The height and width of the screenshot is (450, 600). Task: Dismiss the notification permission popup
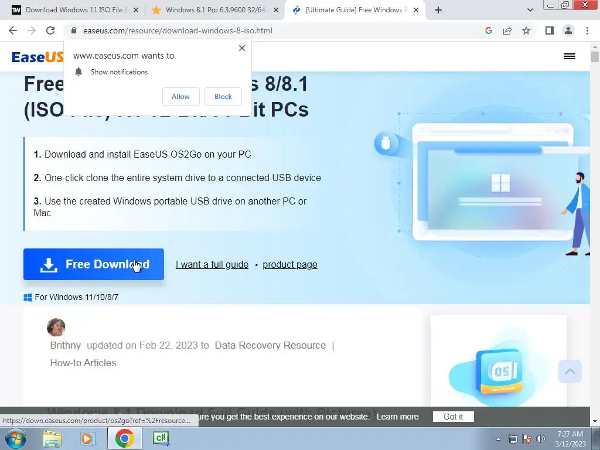242,48
